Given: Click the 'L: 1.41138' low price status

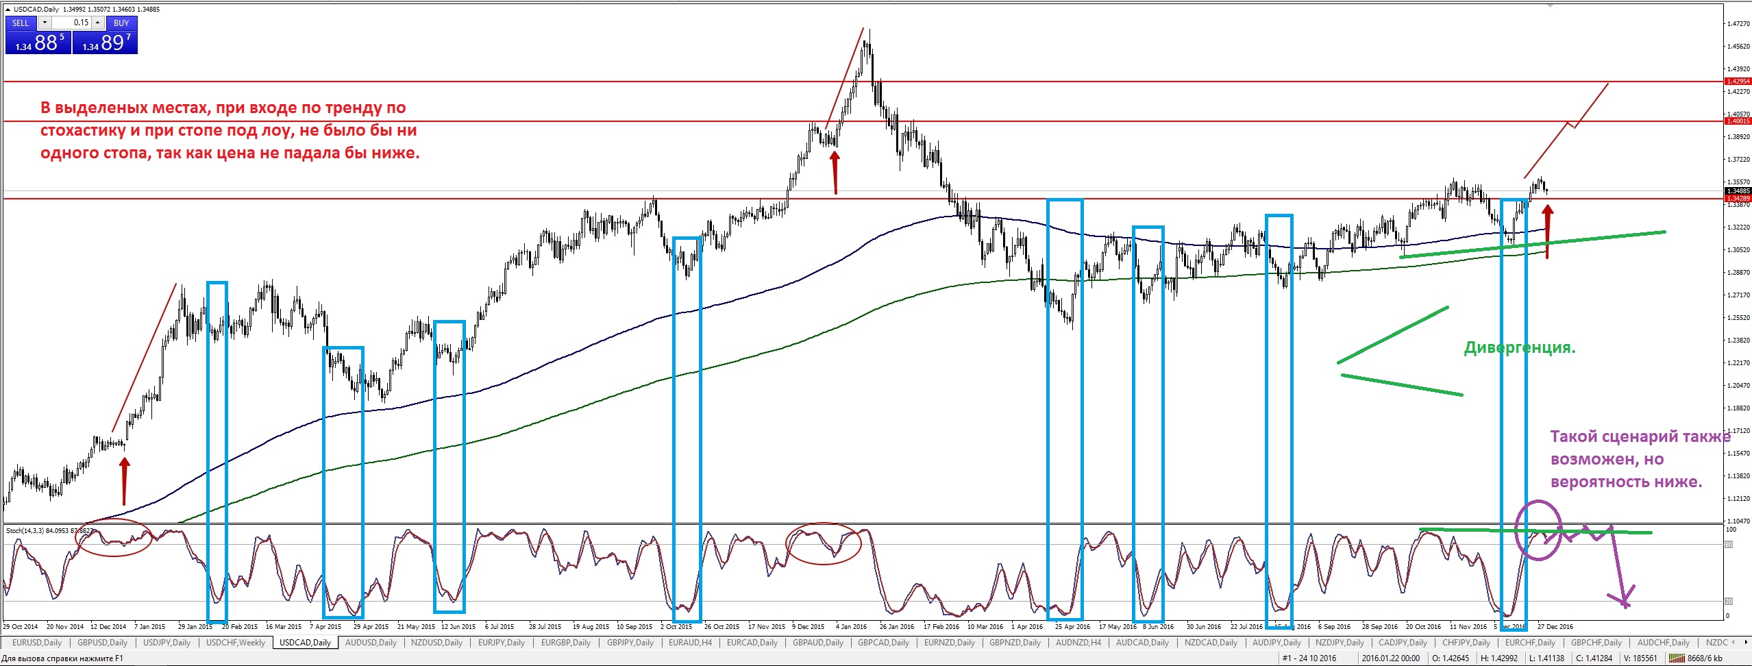Looking at the screenshot, I should coord(1546,658).
